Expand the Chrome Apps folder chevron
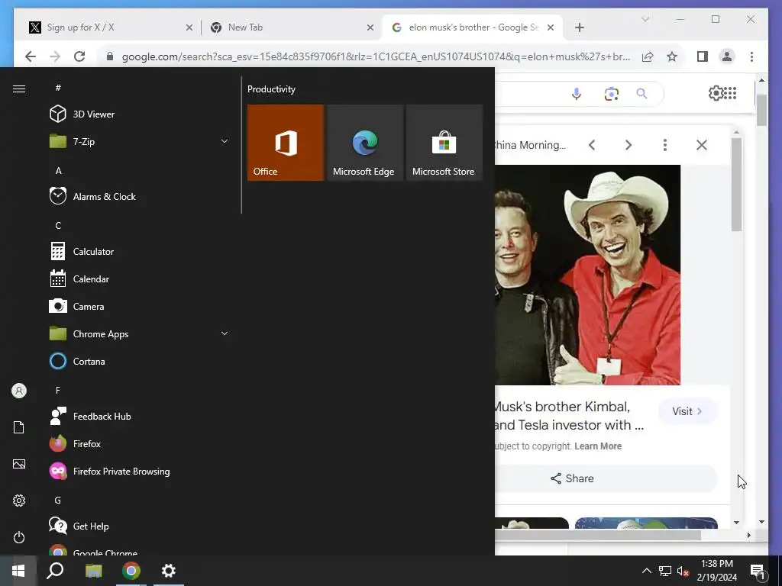 225,334
